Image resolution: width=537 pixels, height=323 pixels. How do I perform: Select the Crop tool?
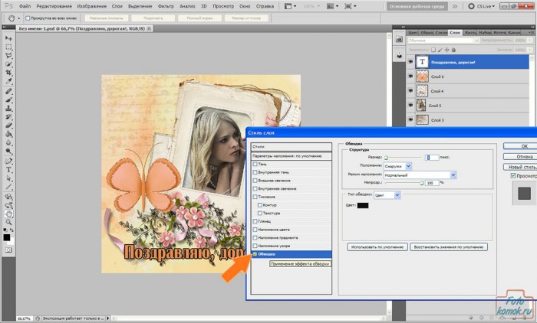point(8,73)
